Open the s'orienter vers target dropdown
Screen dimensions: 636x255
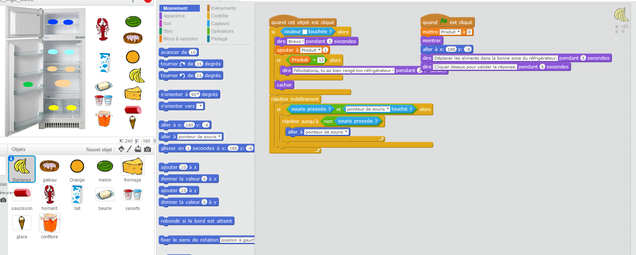coord(200,106)
